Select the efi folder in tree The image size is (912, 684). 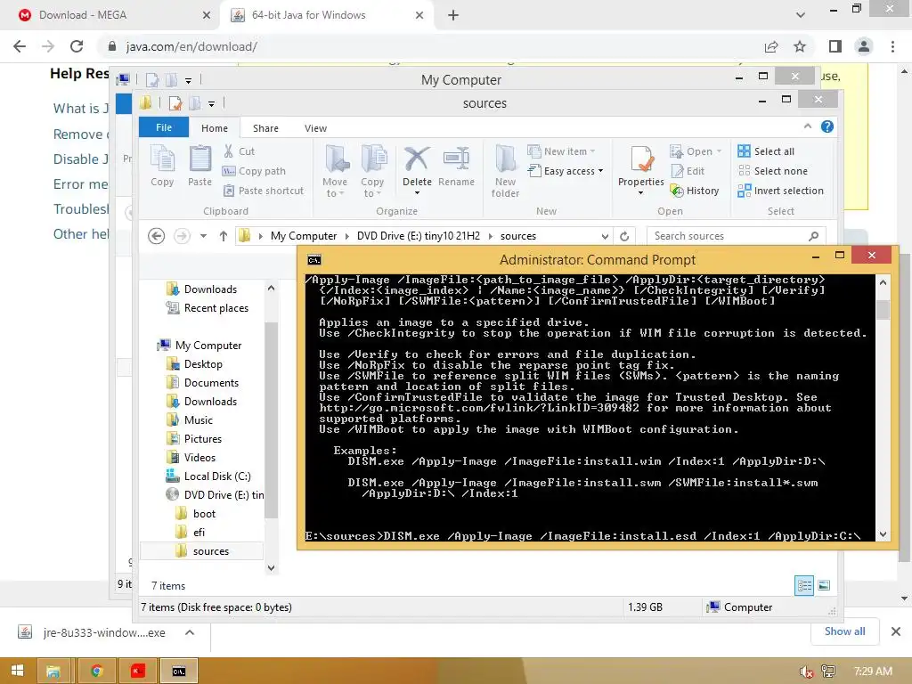point(191,533)
